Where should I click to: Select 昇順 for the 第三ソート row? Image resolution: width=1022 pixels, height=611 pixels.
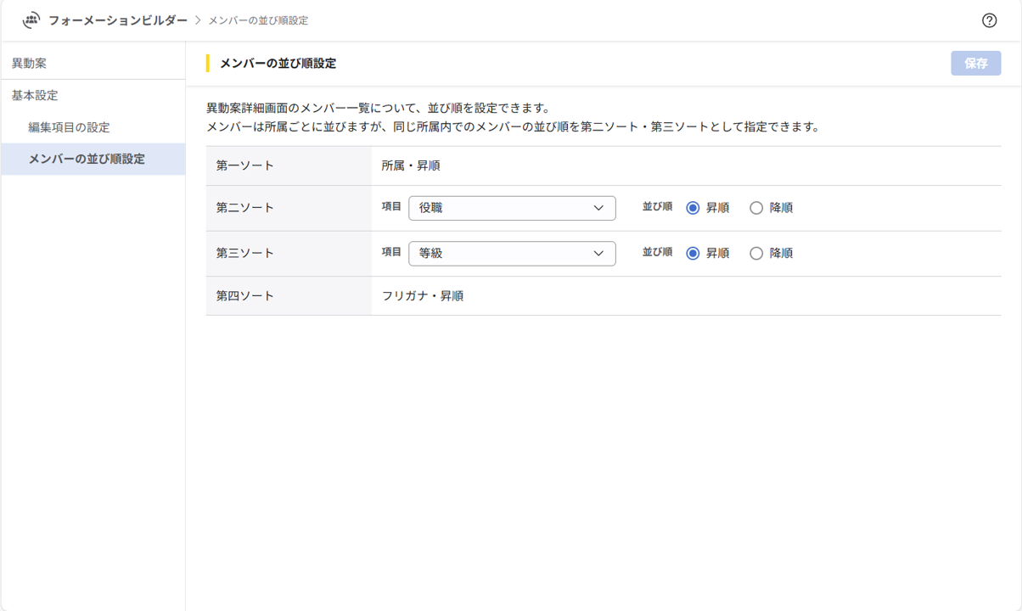tap(693, 253)
